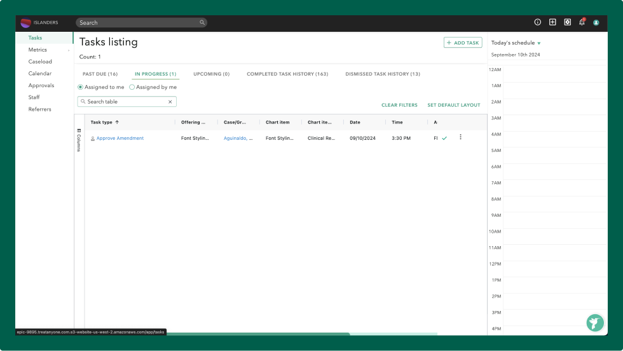Sort by Date column header
The image size is (623, 351).
click(x=355, y=123)
